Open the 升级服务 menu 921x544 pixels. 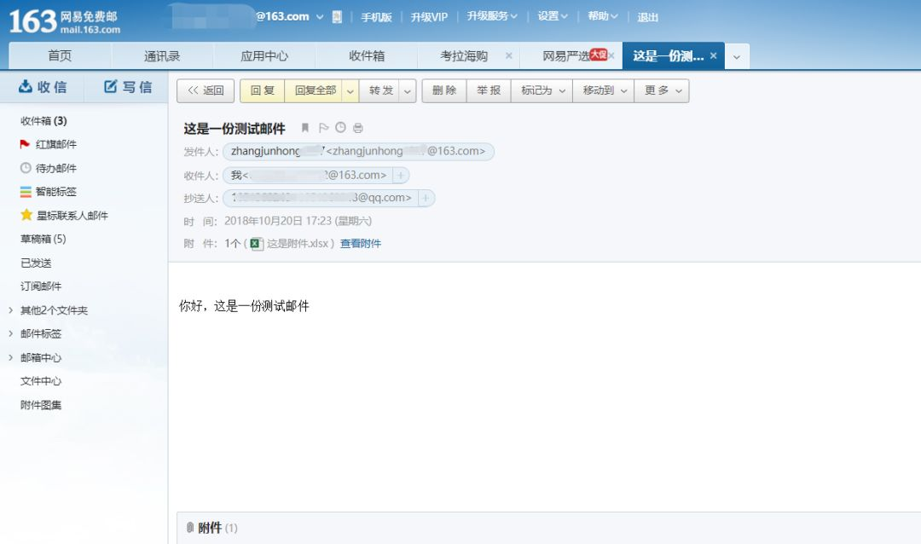[x=492, y=16]
